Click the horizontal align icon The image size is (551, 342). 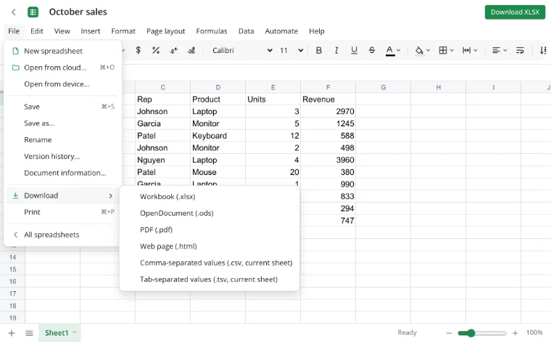(x=496, y=50)
